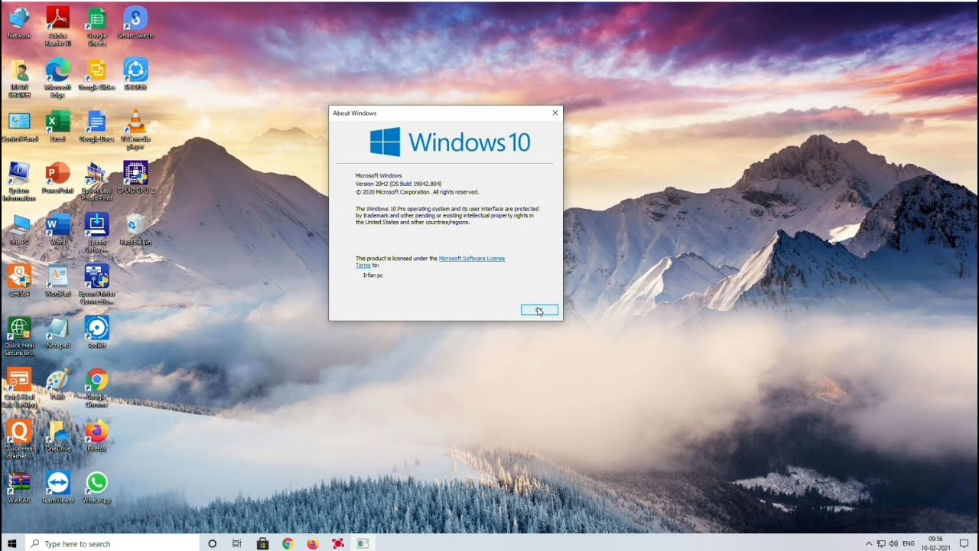Viewport: 979px width, 551px height.
Task: Open Google Slides desktop shortcut
Action: 96,74
